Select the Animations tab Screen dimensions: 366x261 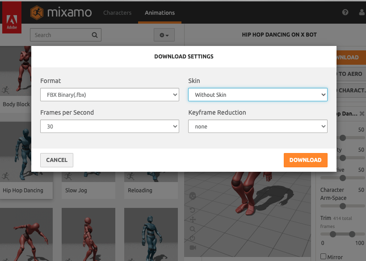(160, 12)
